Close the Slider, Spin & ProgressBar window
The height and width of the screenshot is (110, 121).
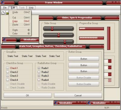coord(118,17)
